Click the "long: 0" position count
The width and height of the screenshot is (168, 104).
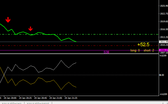pyautogui.click(x=135, y=50)
